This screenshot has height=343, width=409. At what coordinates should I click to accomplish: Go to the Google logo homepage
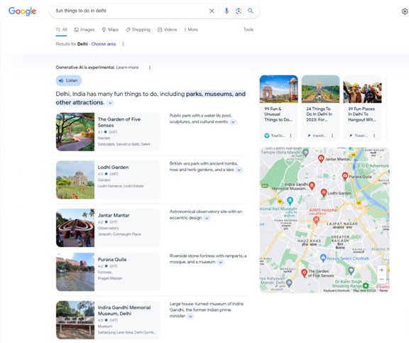pyautogui.click(x=22, y=11)
